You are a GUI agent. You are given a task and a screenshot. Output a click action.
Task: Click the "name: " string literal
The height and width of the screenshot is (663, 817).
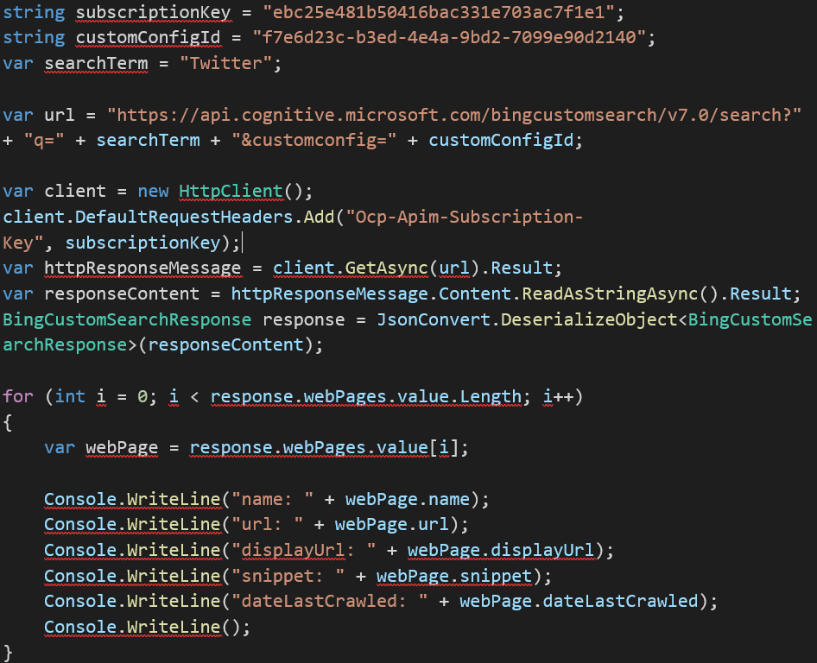tap(273, 499)
